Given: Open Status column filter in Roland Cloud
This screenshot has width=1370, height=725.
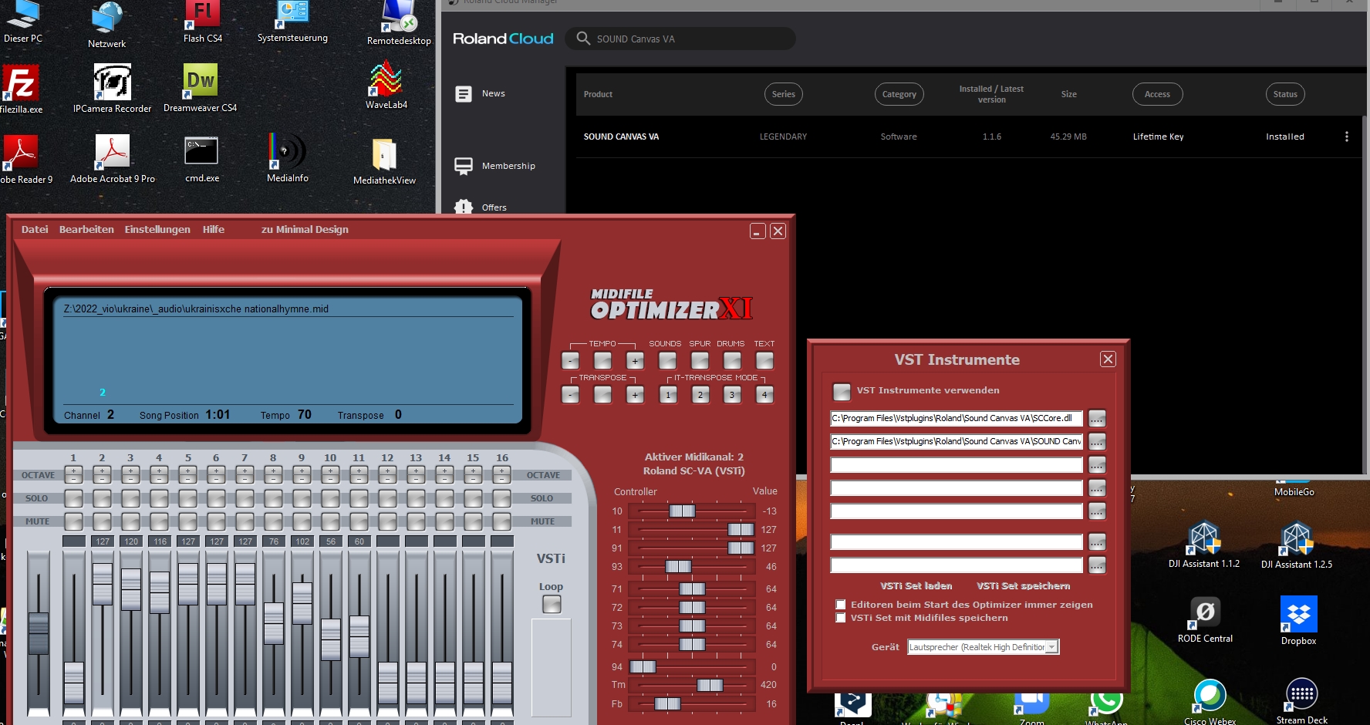Looking at the screenshot, I should 1285,94.
